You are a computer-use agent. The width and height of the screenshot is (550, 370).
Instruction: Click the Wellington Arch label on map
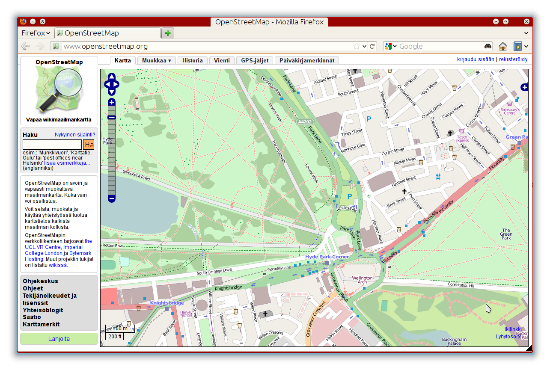click(362, 280)
